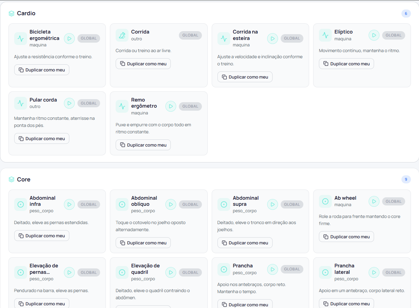The width and height of the screenshot is (419, 308).
Task: Duplicate the Corrida exercise as mine
Action: coord(143,64)
